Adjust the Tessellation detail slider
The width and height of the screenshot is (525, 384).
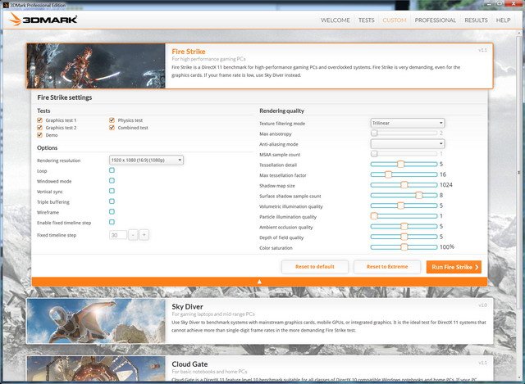pyautogui.click(x=404, y=164)
